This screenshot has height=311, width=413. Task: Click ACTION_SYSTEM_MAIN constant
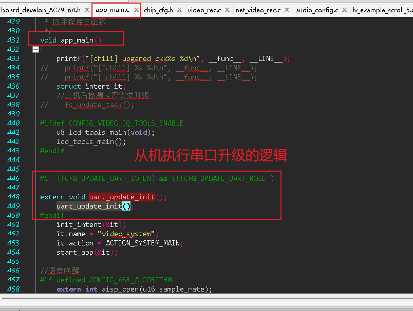click(x=143, y=243)
